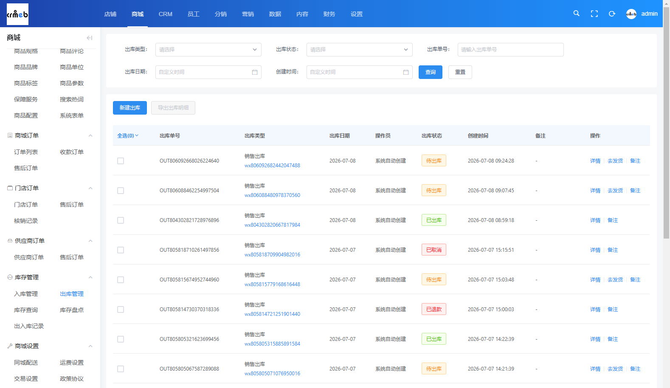Open the 出库类型 dropdown
Image resolution: width=670 pixels, height=388 pixels.
click(x=208, y=50)
